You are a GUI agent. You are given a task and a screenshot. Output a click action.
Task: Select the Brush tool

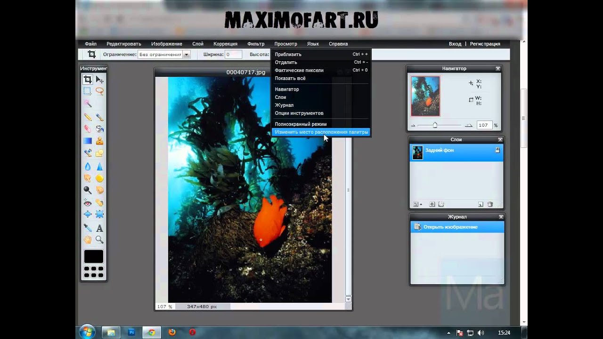(99, 117)
